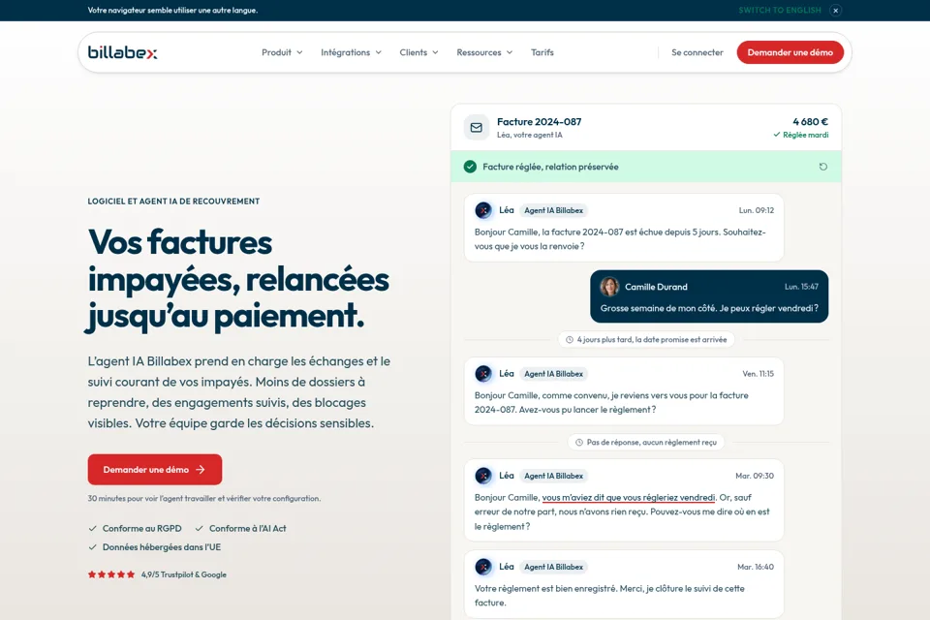Click the 'Léa, votre agent IA' subtitle

coord(530,135)
